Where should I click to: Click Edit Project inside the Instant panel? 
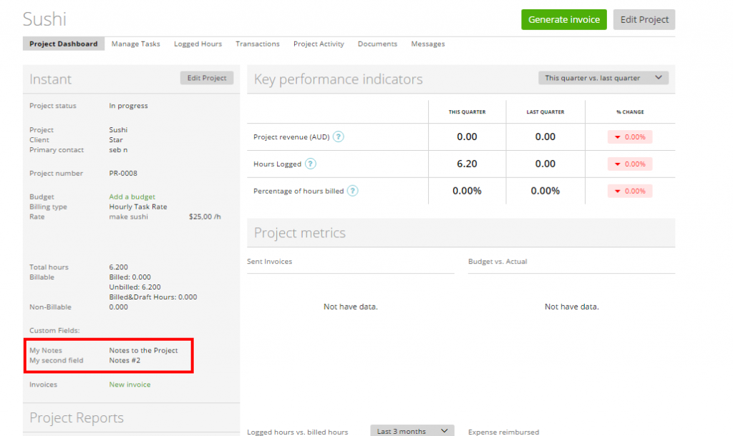coord(206,77)
